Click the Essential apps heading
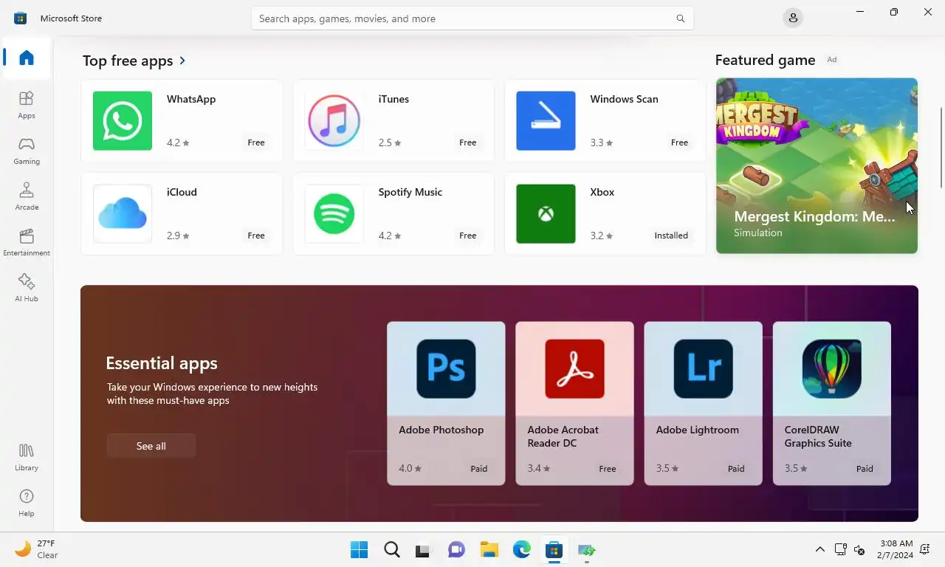The image size is (945, 567). (x=162, y=362)
